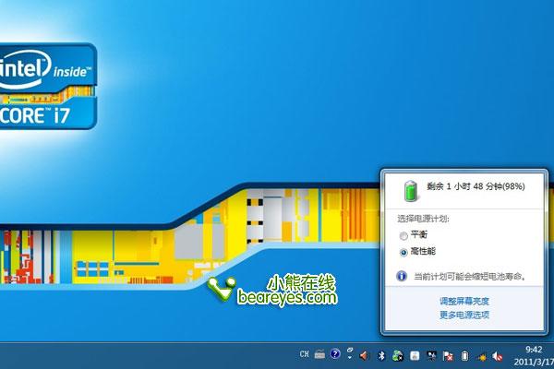The image size is (554, 369).
Task: Click the blue question mark help icon
Action: [x=335, y=354]
